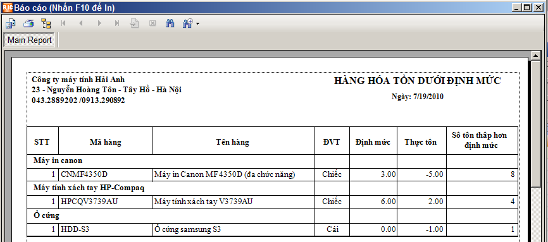Click Định mức value 3.00
The width and height of the screenshot is (548, 242).
[389, 174]
